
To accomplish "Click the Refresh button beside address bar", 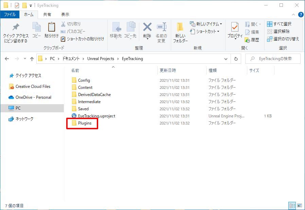I will [x=236, y=59].
